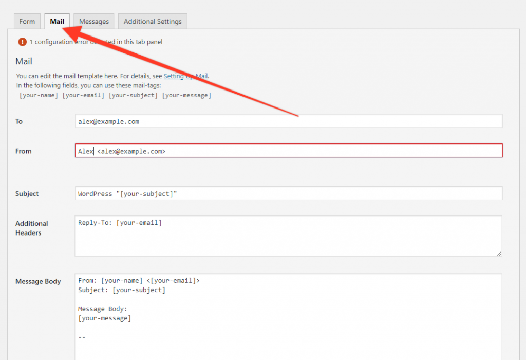The height and width of the screenshot is (360, 526).
Task: Click the configuration error warning icon
Action: pos(22,42)
